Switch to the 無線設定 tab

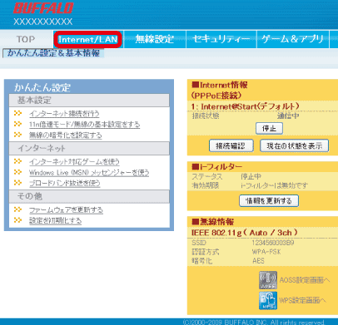point(155,39)
